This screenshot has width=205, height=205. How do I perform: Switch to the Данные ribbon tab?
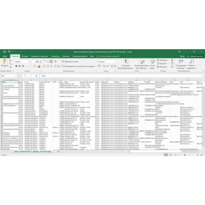pos(66,56)
